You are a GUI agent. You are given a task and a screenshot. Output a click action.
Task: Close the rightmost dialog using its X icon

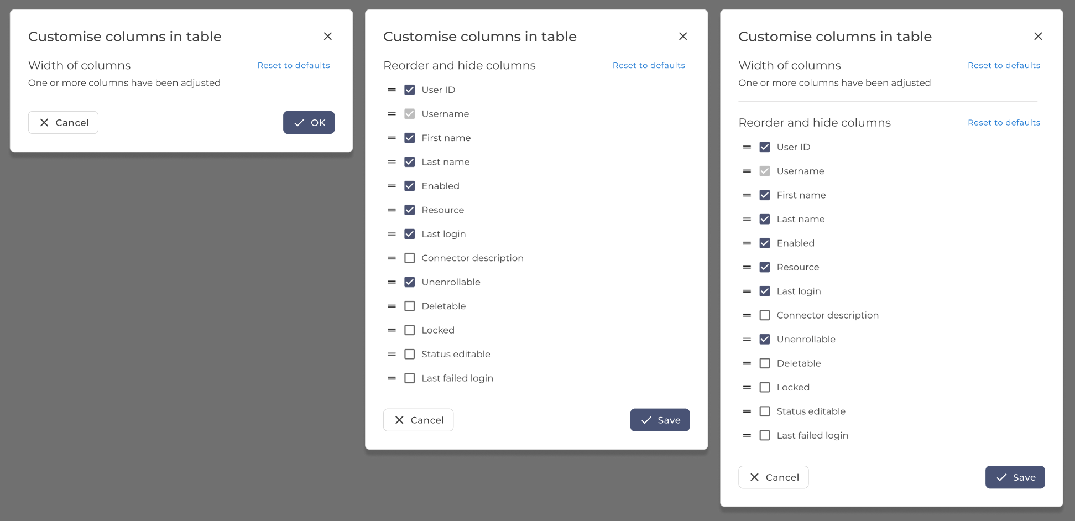coord(1038,36)
